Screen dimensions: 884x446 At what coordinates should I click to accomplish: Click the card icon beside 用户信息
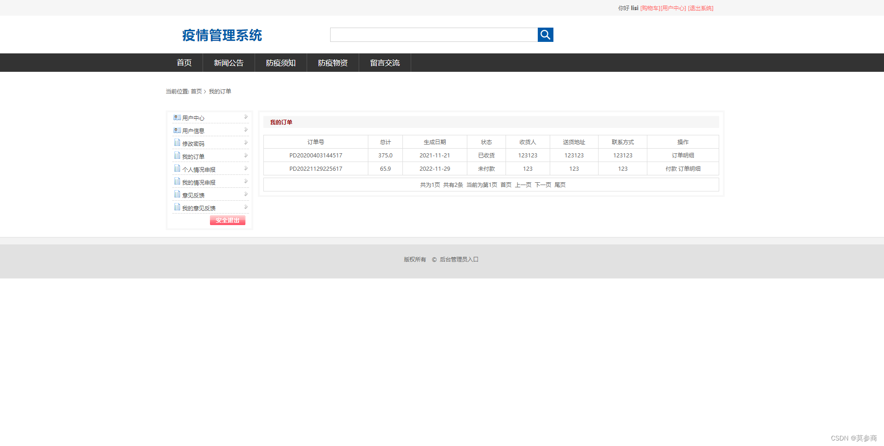click(x=177, y=131)
